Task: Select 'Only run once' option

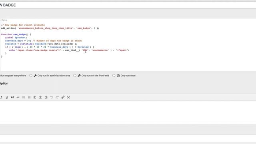Action: (114, 76)
